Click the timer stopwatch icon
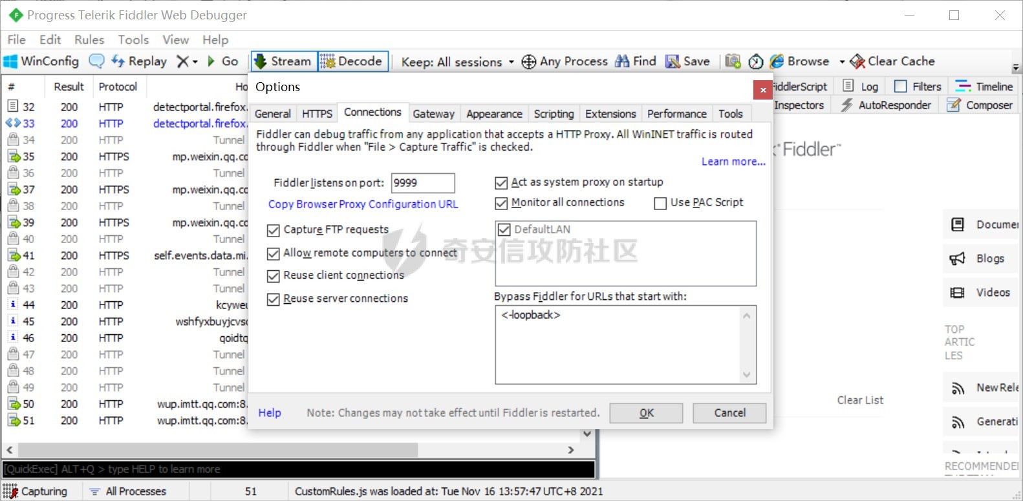Image resolution: width=1023 pixels, height=501 pixels. click(756, 61)
